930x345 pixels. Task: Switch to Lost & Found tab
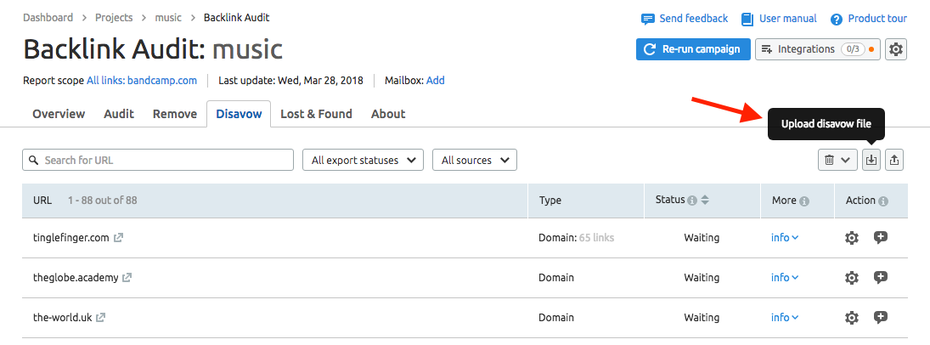coord(316,114)
